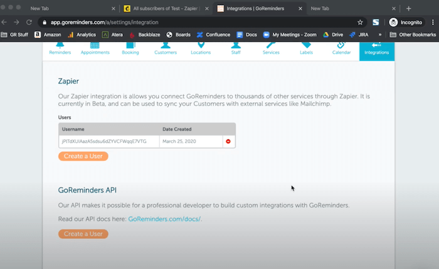Open the Locations section
This screenshot has height=269, width=439.
(201, 50)
